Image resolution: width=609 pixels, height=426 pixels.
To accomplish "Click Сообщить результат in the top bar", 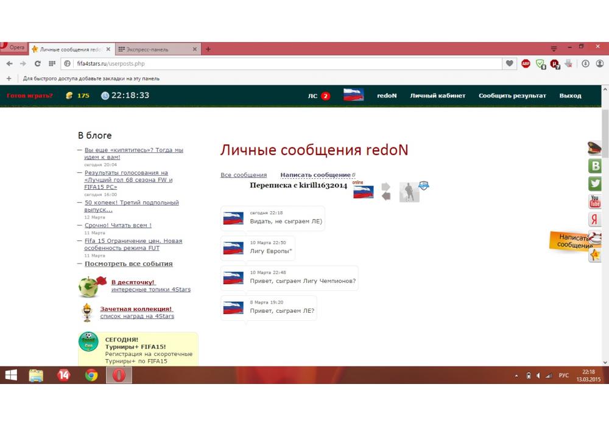I will pos(512,96).
